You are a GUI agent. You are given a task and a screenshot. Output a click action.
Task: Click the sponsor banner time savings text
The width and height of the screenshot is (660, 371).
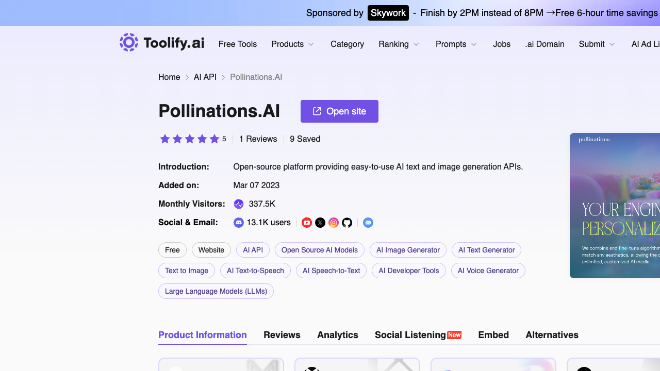click(539, 13)
